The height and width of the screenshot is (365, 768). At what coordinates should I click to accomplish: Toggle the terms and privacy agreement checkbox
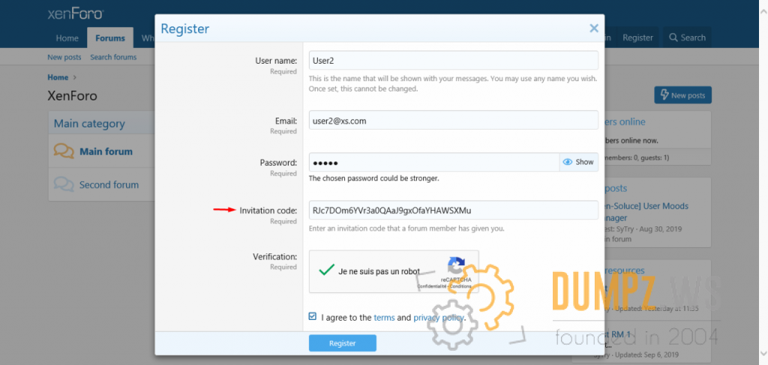click(x=313, y=317)
